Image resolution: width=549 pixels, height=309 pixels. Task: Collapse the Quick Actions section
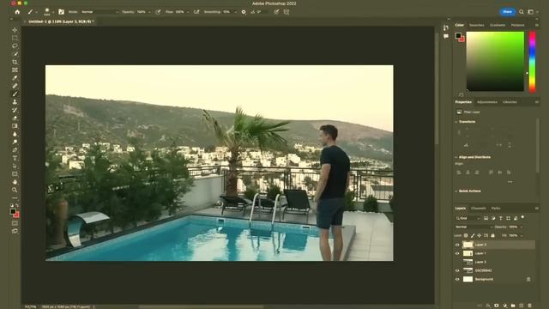tap(456, 191)
